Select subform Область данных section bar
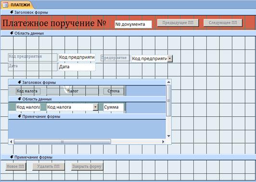Screen dimensions: 256x182 click(87, 99)
